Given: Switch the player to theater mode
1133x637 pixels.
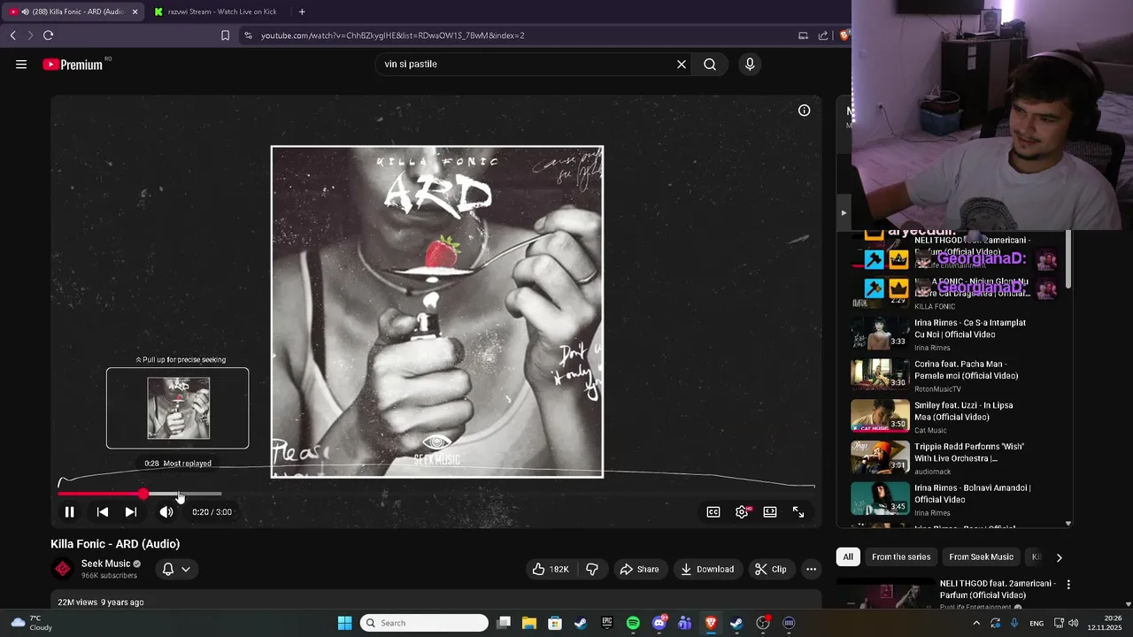Looking at the screenshot, I should point(770,511).
